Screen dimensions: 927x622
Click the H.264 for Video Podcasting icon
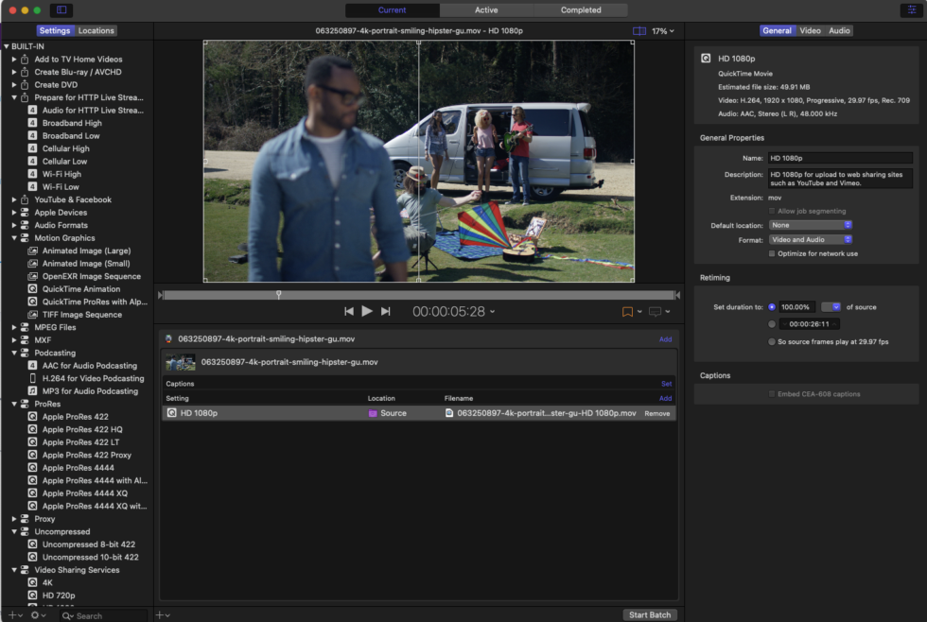(x=33, y=378)
